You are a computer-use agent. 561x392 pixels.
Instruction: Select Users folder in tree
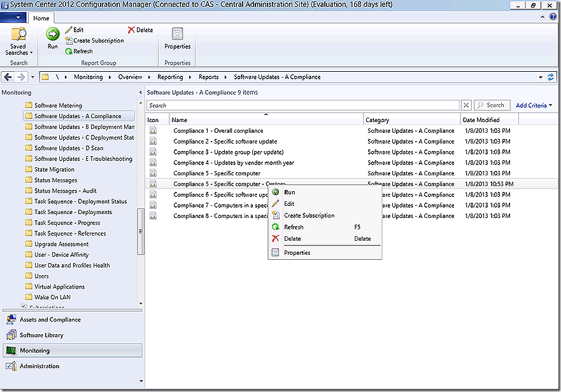point(37,276)
